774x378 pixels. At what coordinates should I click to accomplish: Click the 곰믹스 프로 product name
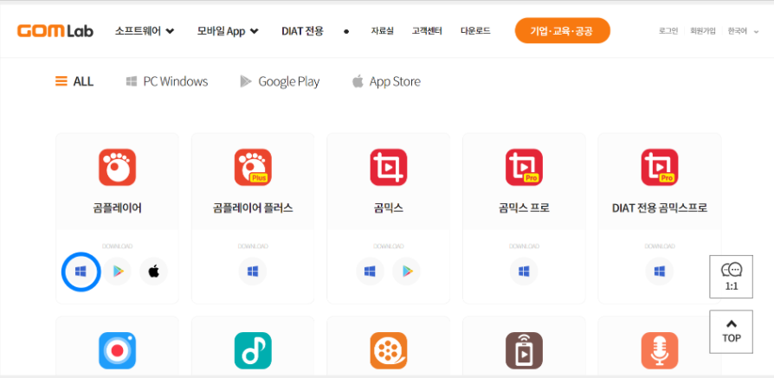tap(524, 208)
